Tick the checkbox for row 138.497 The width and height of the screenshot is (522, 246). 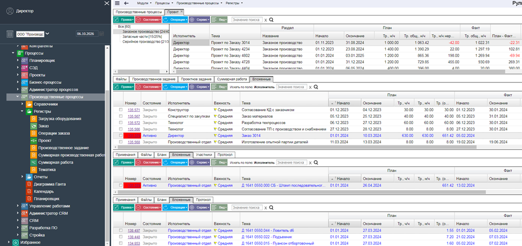121,230
